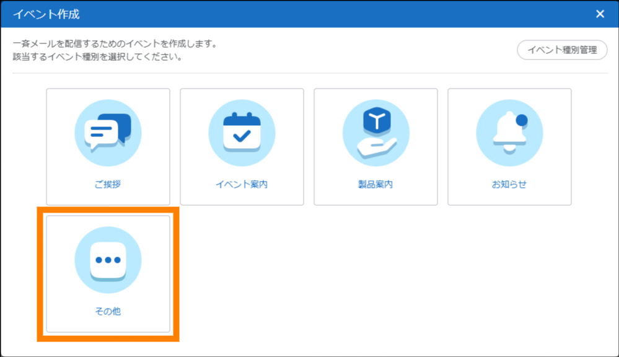Choose the notification bell icon

[x=509, y=133]
